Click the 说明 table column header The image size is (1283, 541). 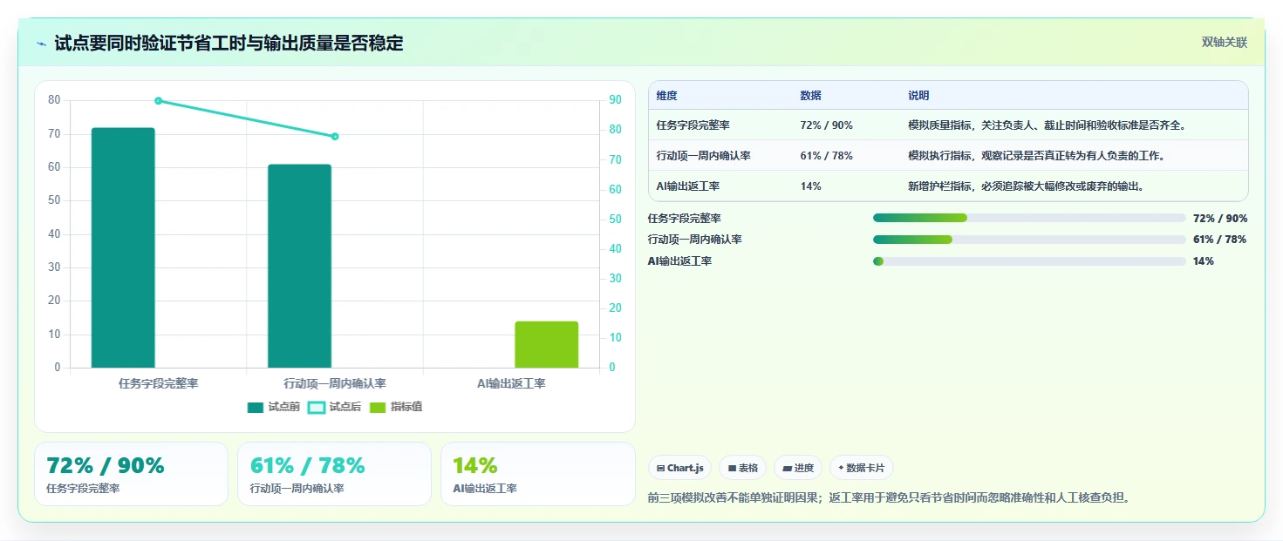point(918,95)
